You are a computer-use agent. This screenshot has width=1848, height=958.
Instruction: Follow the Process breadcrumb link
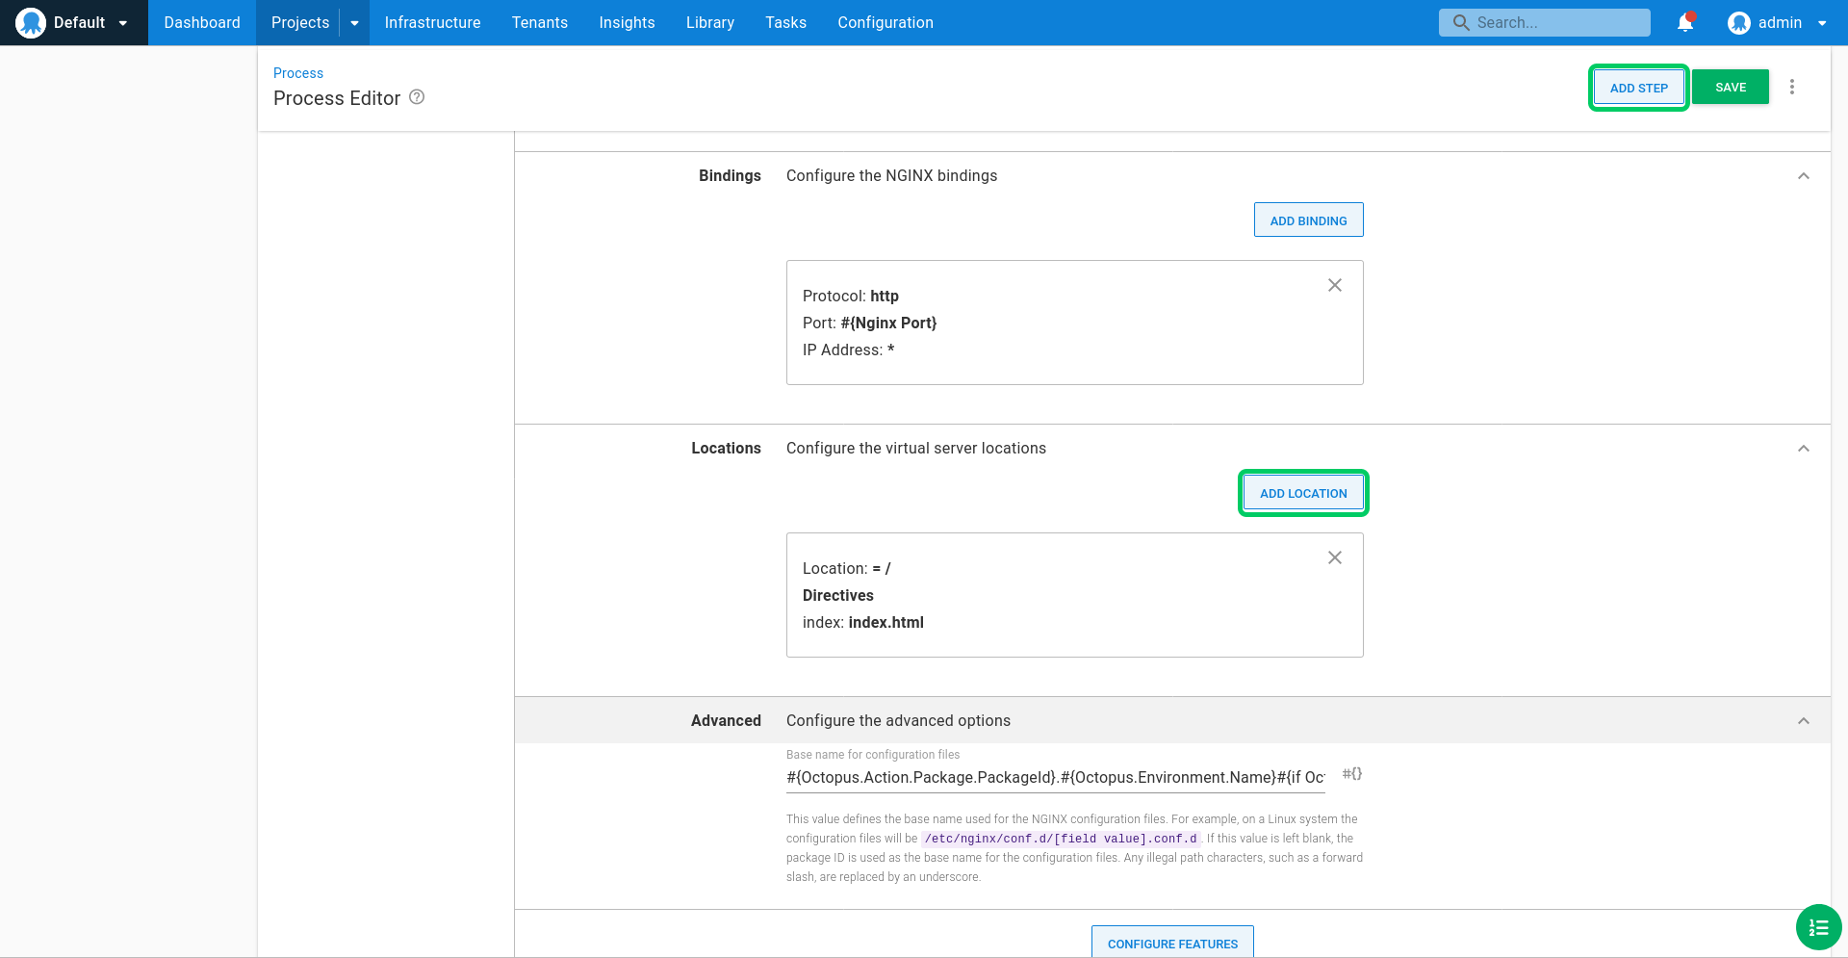297,73
